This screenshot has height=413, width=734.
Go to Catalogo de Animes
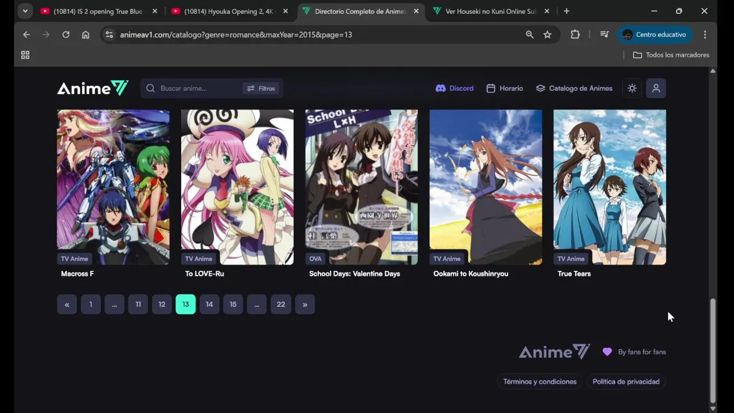[x=574, y=88]
